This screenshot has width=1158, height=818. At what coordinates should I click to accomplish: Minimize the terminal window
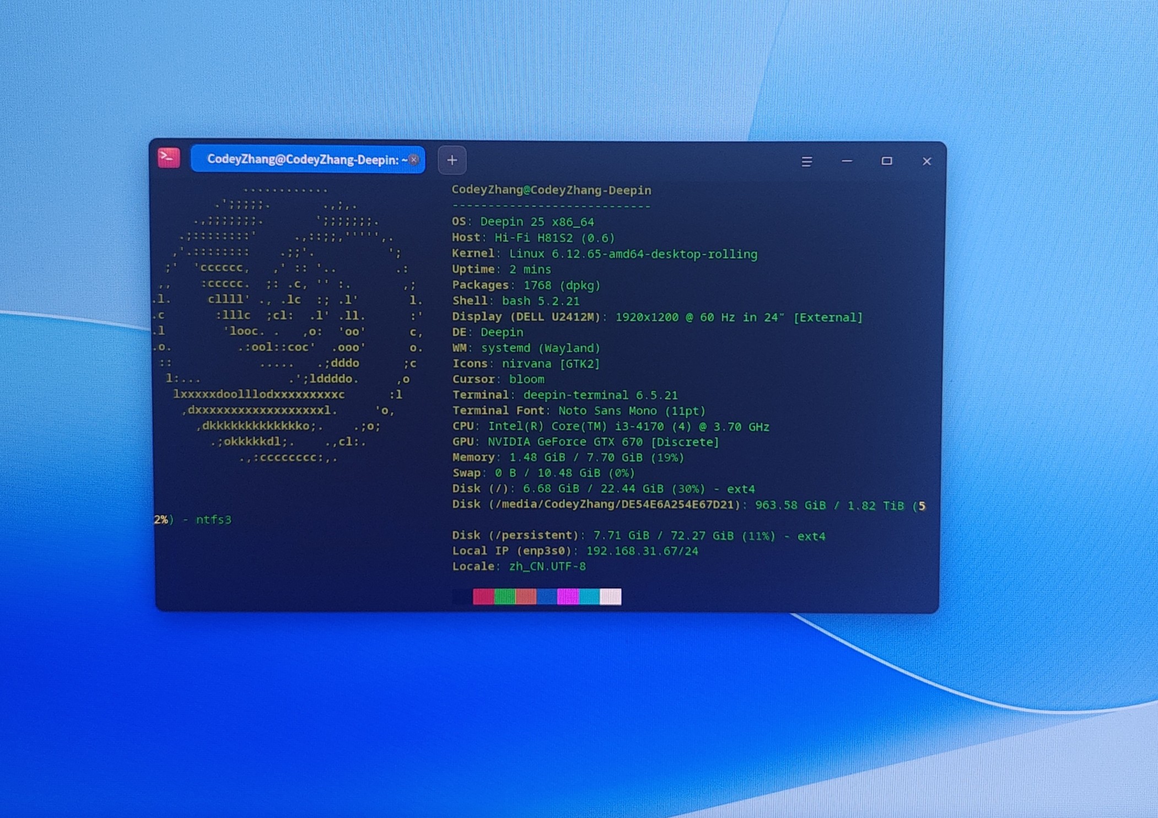pos(847,161)
